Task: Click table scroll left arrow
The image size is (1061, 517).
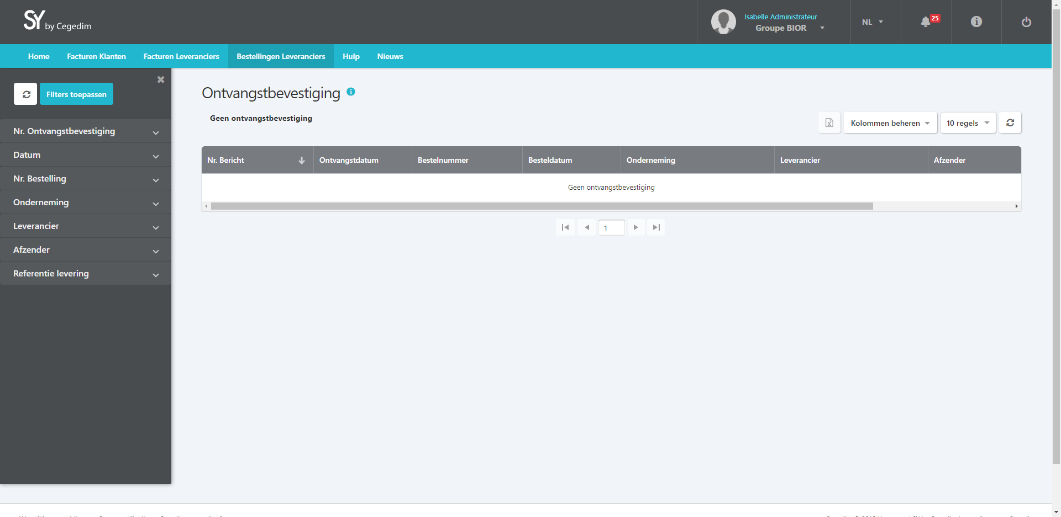Action: click(x=206, y=206)
